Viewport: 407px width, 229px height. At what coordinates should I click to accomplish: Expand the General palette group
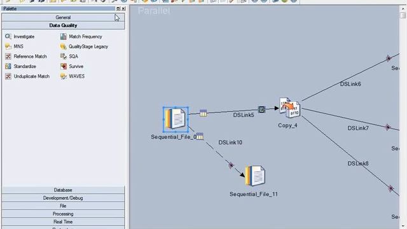point(63,17)
